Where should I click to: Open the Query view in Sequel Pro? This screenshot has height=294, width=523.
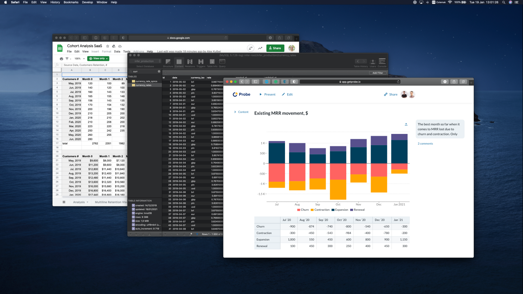pyautogui.click(x=222, y=63)
